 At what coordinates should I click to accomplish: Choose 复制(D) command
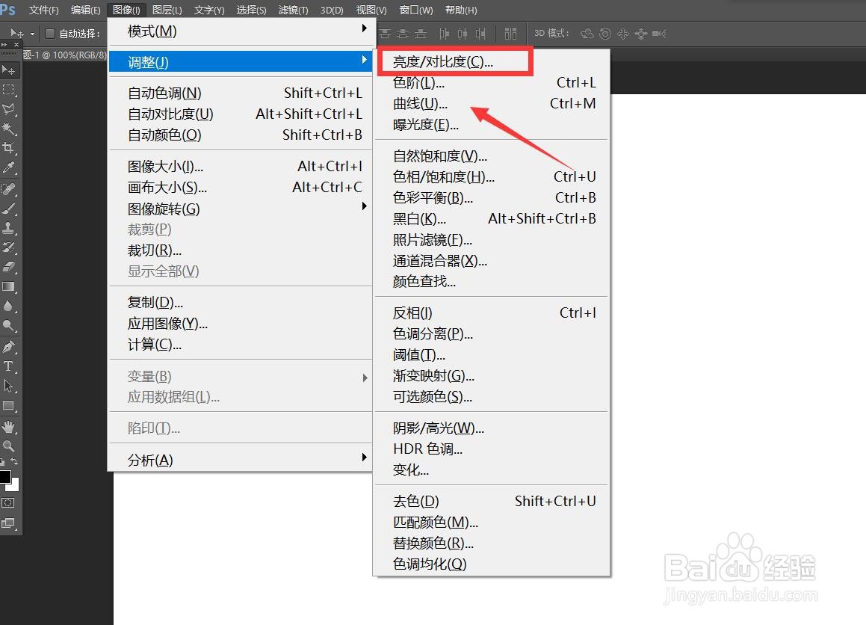242,302
